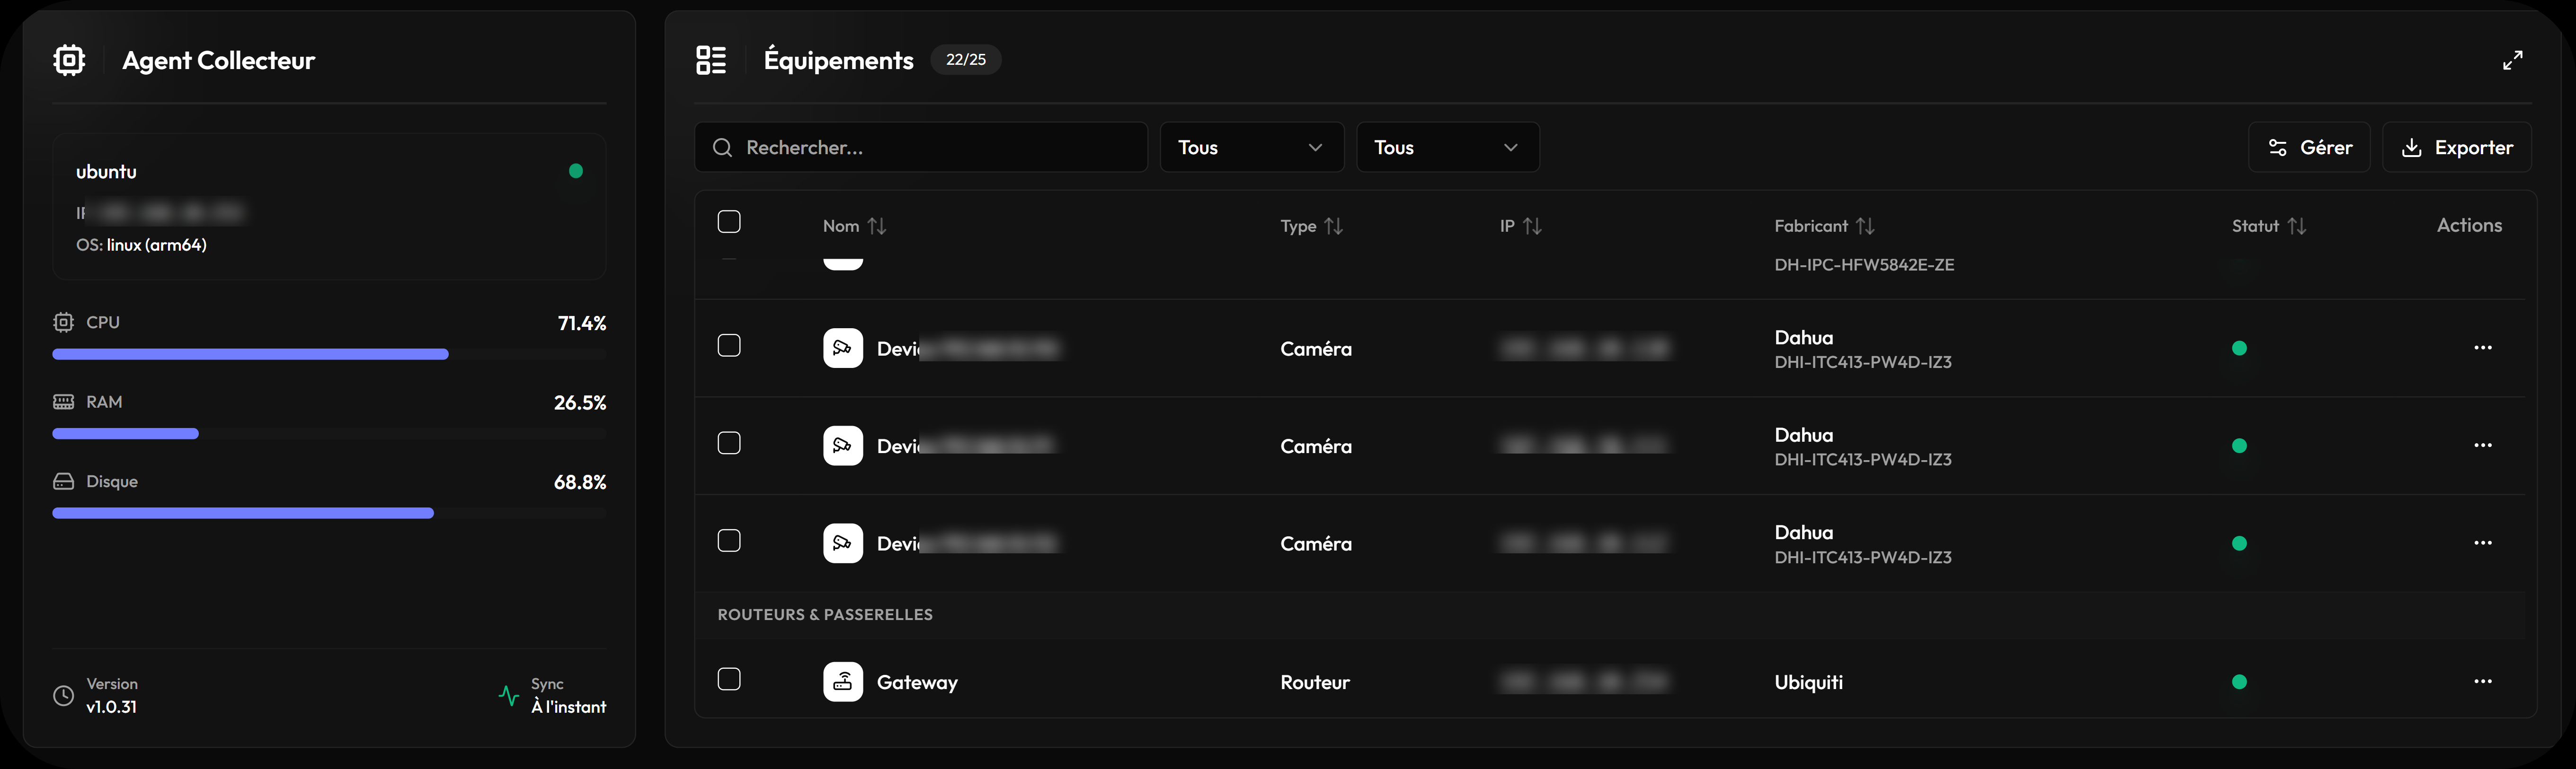Click the 68.8% Disque value
The width and height of the screenshot is (2576, 769).
(580, 482)
